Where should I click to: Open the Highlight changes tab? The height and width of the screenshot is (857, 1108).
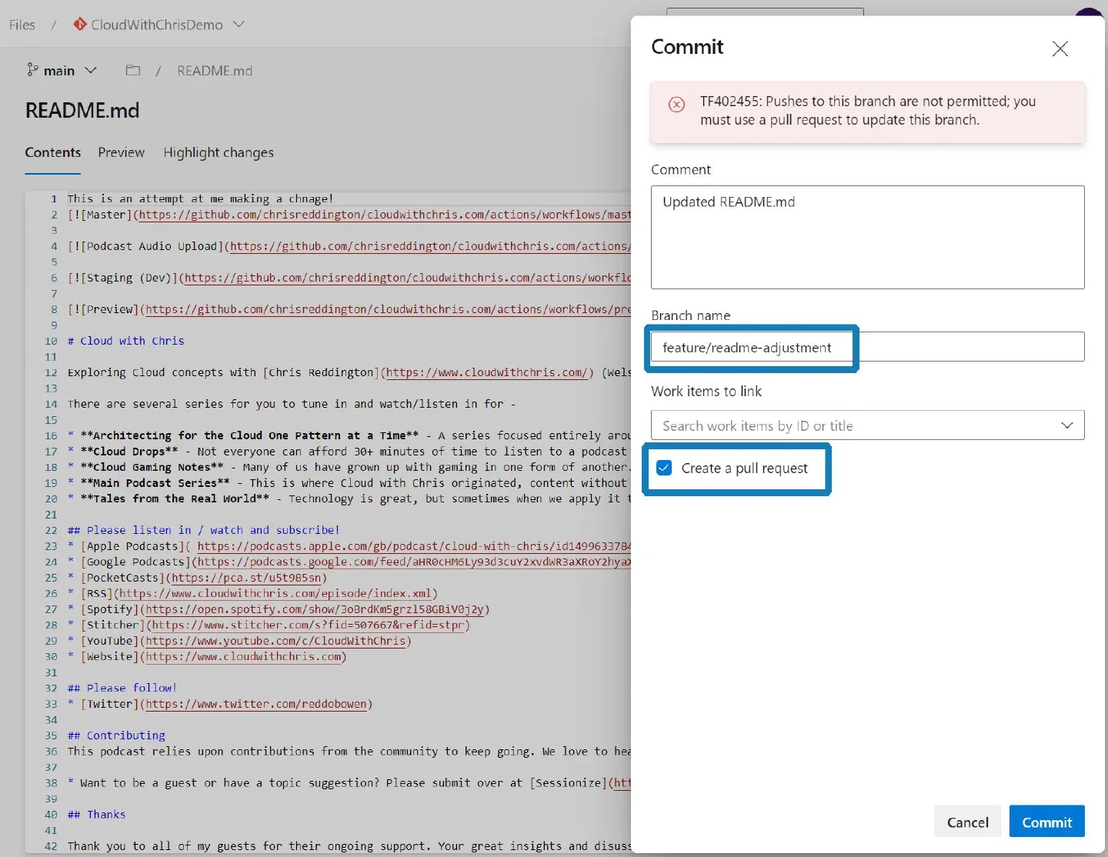[219, 152]
